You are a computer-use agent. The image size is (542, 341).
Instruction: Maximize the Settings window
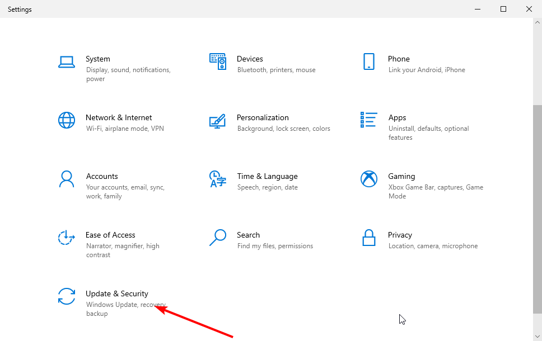click(x=503, y=9)
